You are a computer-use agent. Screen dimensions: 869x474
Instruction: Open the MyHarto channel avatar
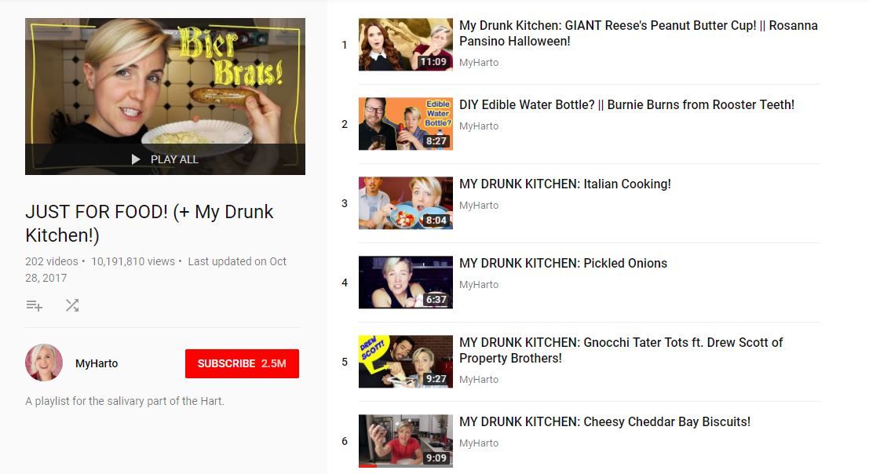(44, 363)
